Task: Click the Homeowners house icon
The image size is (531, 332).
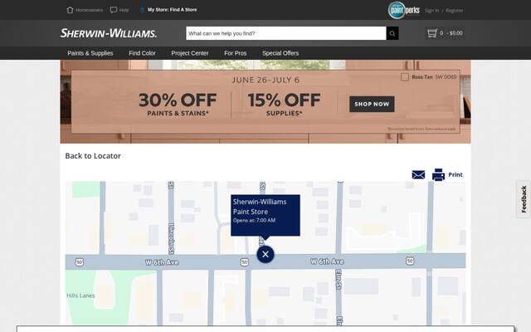Action: coord(70,10)
